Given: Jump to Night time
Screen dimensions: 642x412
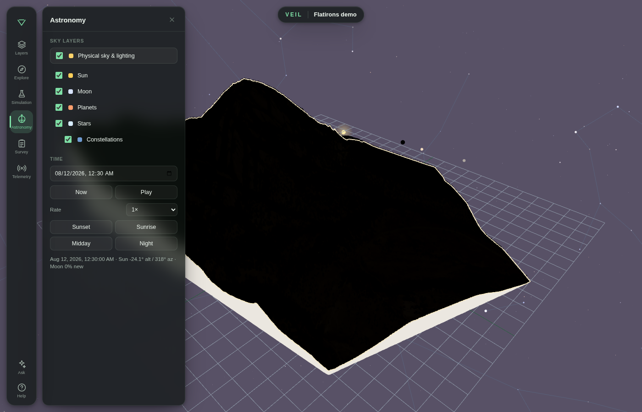Looking at the screenshot, I should tap(146, 244).
